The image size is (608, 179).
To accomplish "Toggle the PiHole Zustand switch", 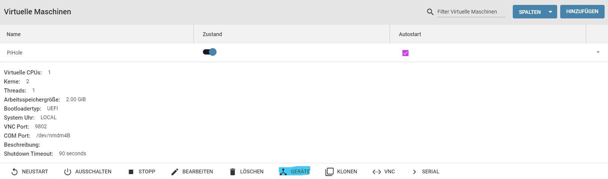I will [210, 52].
